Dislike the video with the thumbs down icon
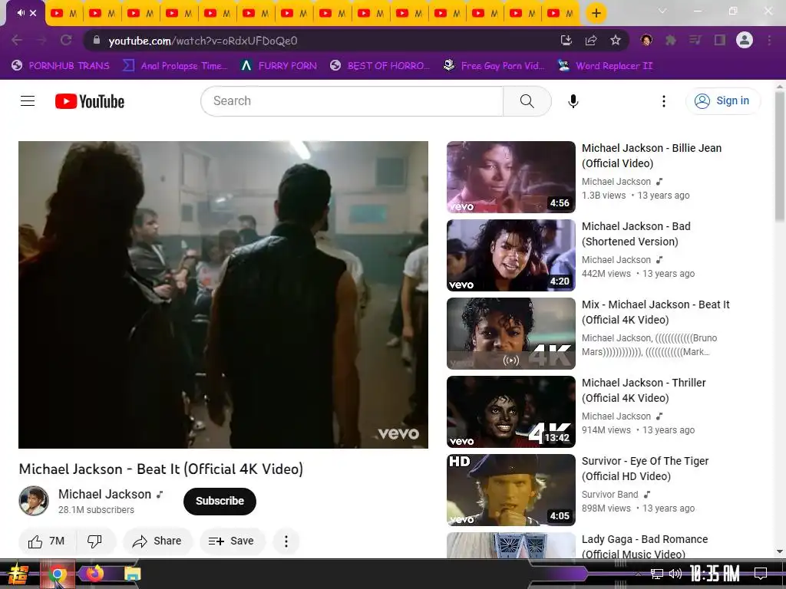 click(x=94, y=541)
